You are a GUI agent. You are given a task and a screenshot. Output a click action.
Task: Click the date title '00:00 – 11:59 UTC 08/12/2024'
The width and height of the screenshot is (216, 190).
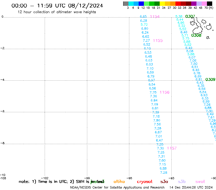(57, 6)
